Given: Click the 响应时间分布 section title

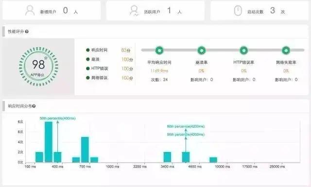Looking at the screenshot, I should pyautogui.click(x=19, y=106).
